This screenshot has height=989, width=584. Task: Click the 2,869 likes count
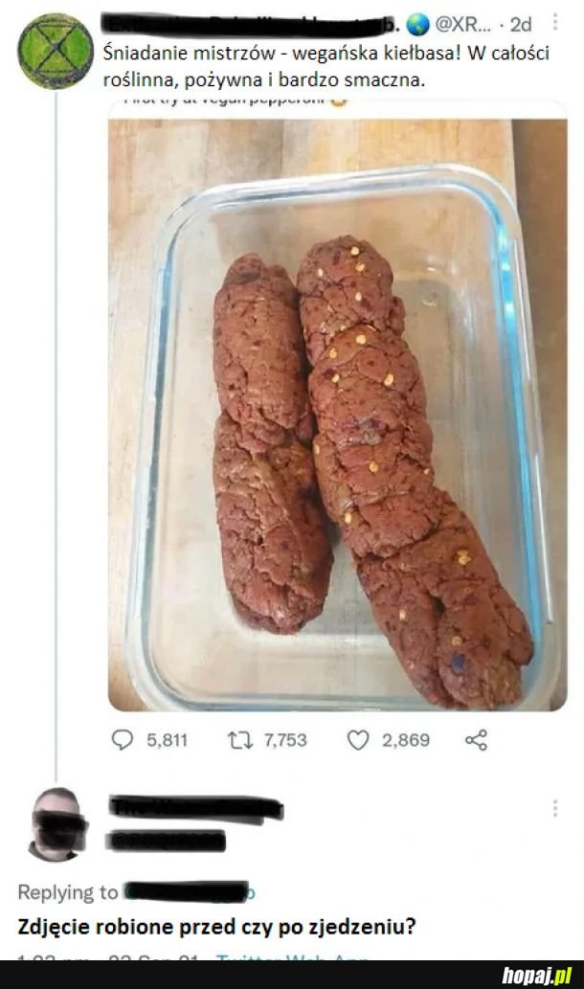tap(406, 740)
